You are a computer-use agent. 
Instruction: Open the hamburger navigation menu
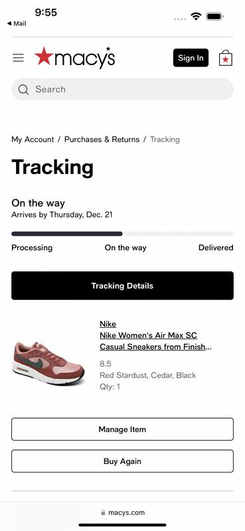19,58
